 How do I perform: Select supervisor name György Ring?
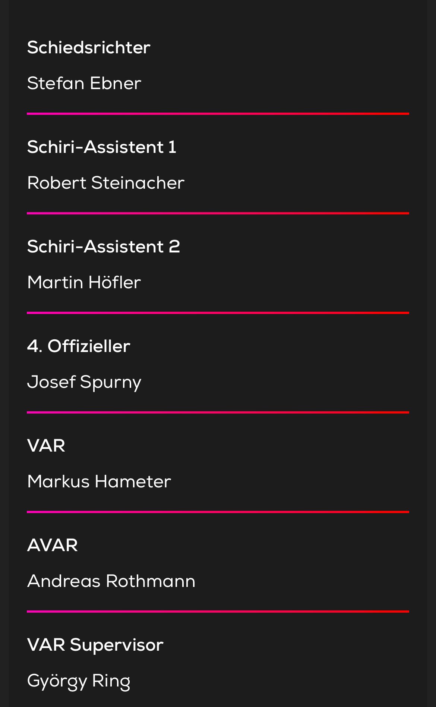pyautogui.click(x=79, y=682)
